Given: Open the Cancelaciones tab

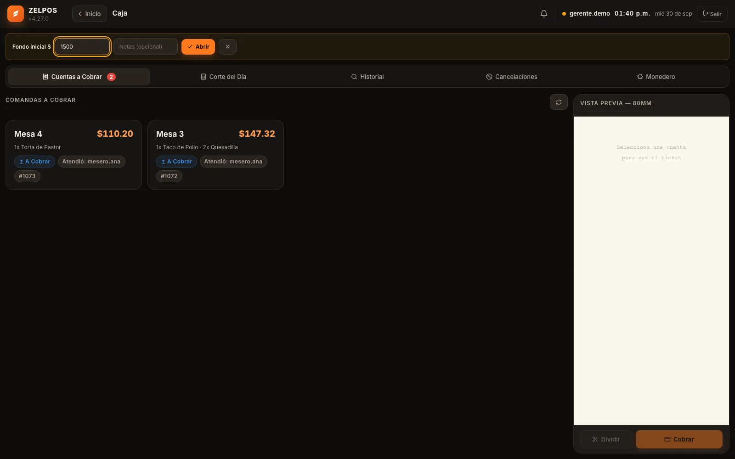Looking at the screenshot, I should tap(512, 77).
